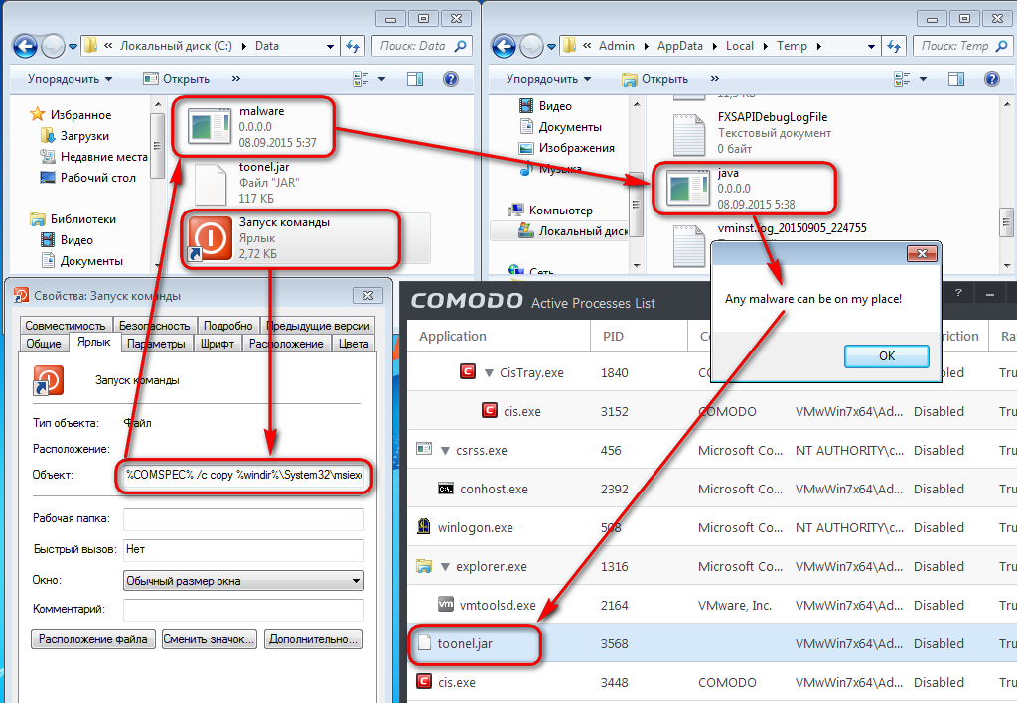Screen dimensions: 1017x703
Task: Click the Поиск: Data search box
Action: 421,46
